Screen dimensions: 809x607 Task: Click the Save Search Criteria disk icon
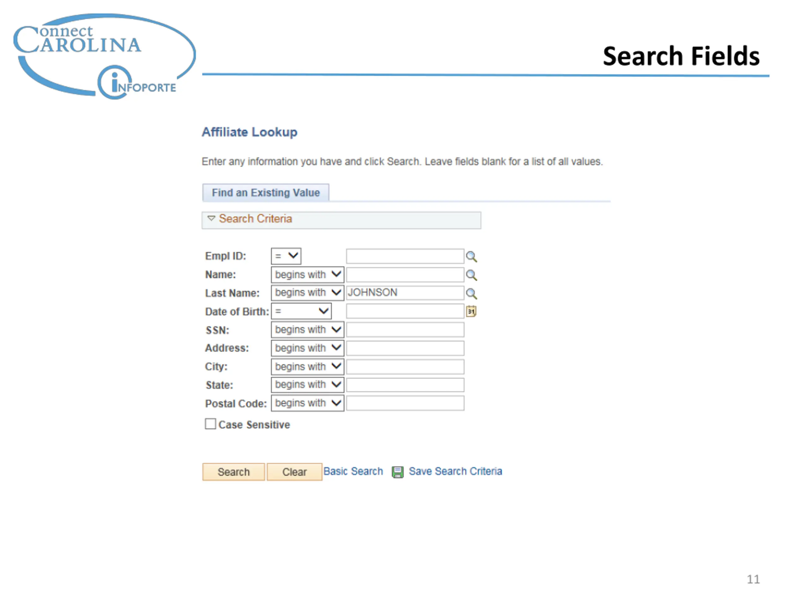[398, 472]
